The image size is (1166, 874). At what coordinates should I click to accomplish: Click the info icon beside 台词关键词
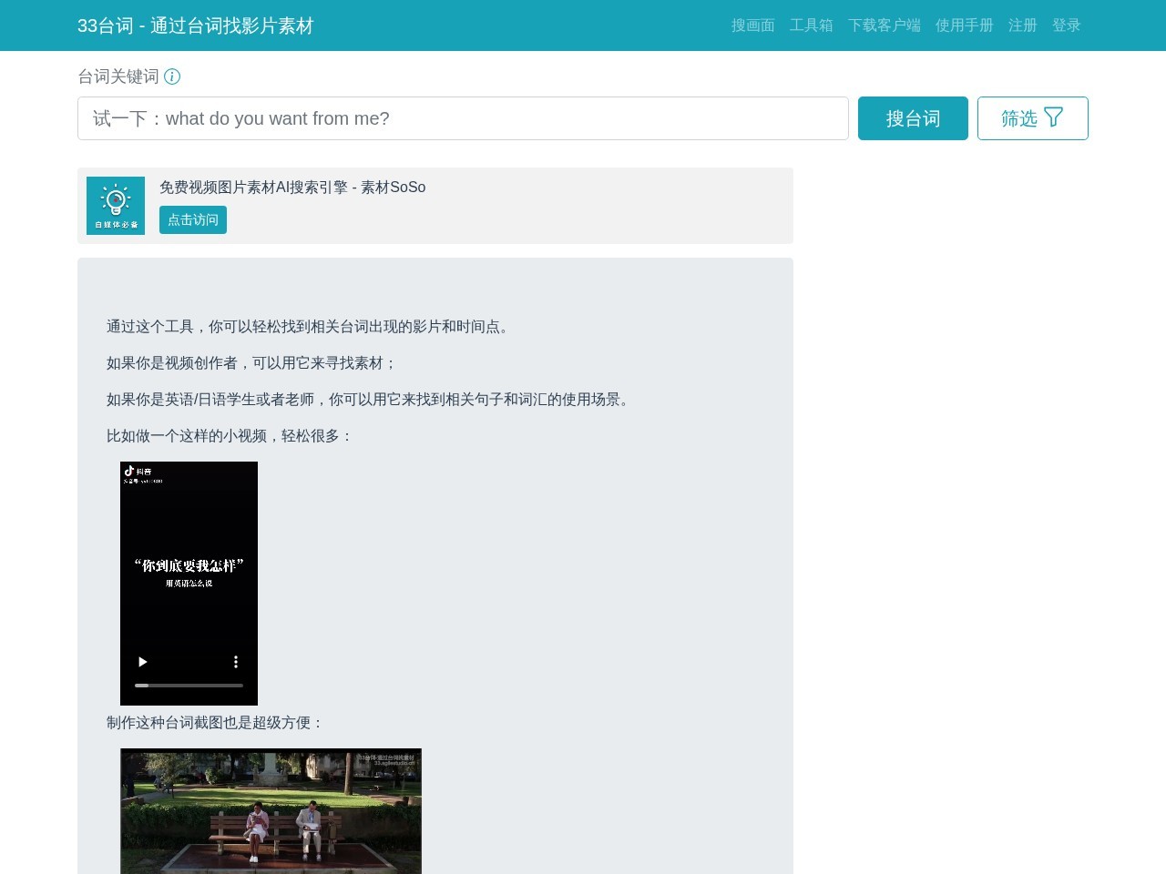(x=172, y=76)
